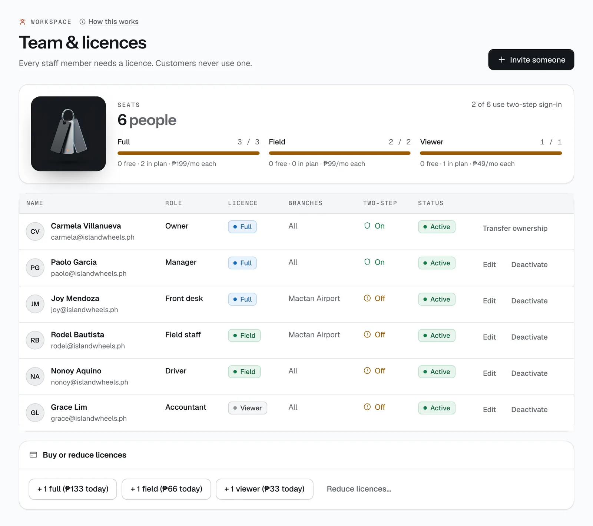The image size is (593, 526).
Task: Click the 2 of 6 use two-step sign-in text
Action: point(517,104)
